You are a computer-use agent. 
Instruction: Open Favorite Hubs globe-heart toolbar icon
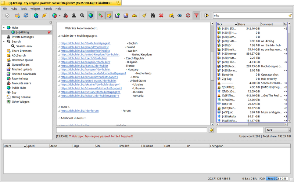click(54, 15)
